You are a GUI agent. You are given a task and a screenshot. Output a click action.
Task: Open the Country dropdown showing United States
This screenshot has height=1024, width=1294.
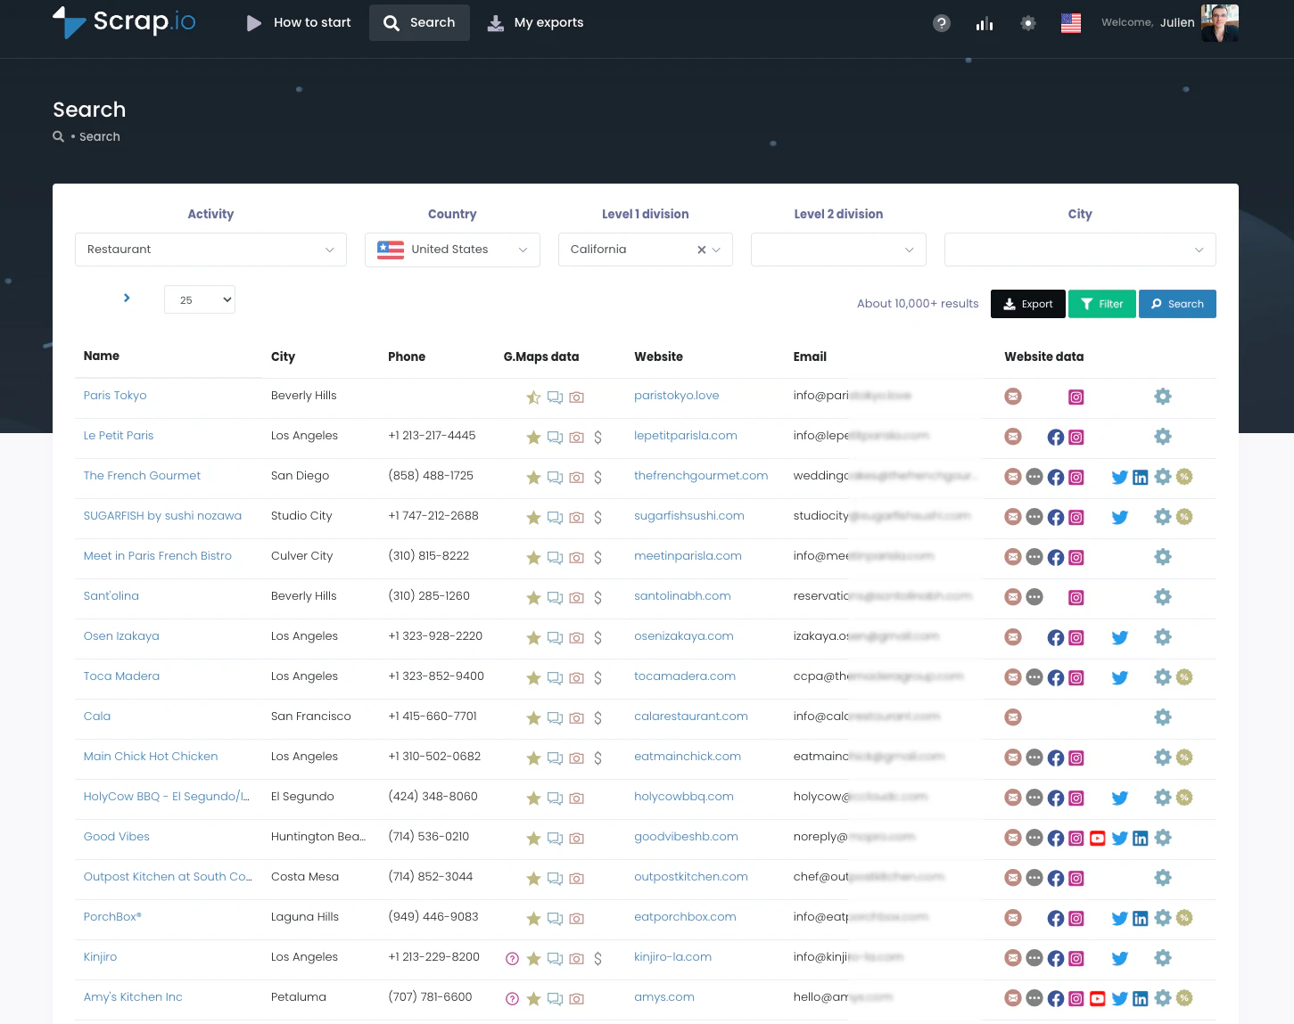452,250
